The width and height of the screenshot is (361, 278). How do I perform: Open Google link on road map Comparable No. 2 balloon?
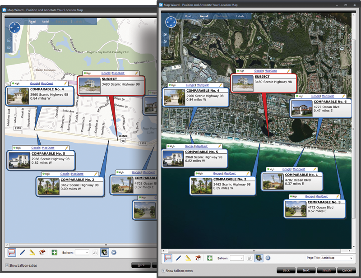click(x=65, y=174)
